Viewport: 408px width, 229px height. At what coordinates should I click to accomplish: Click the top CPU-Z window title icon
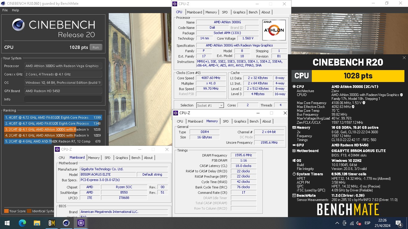[175, 4]
